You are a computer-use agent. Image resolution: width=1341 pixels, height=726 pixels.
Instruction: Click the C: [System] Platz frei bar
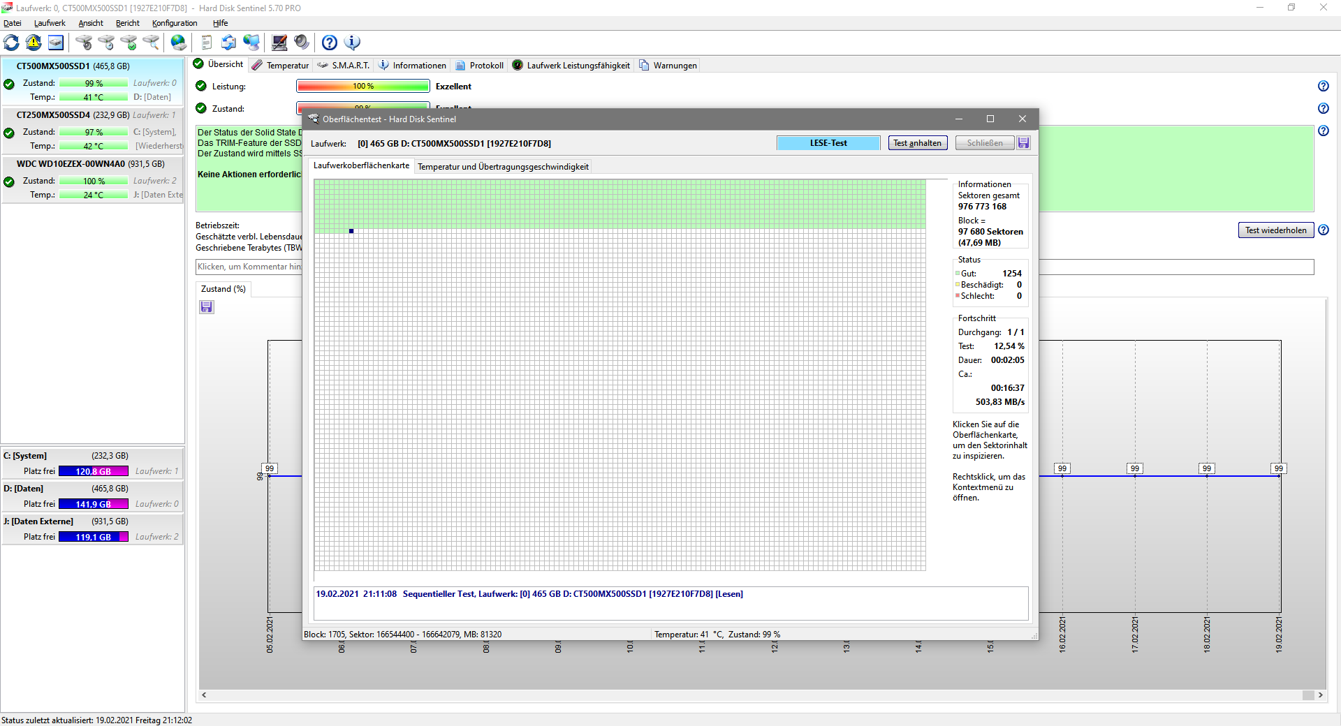[x=94, y=471]
